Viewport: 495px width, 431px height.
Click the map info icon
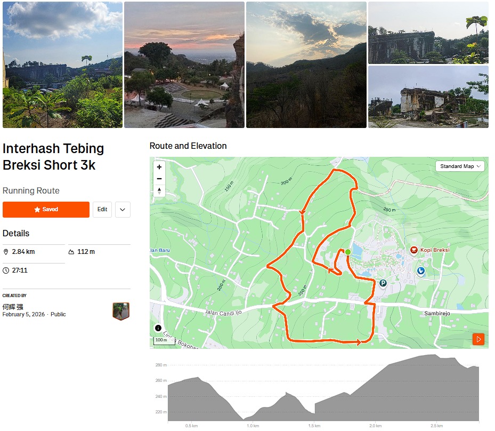click(x=158, y=328)
